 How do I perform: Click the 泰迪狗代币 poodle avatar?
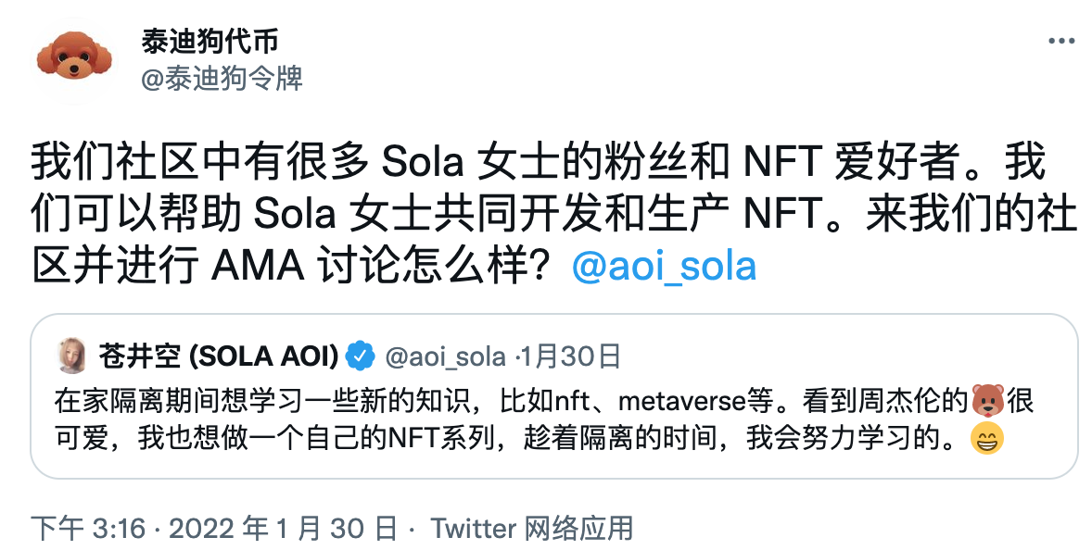(74, 56)
